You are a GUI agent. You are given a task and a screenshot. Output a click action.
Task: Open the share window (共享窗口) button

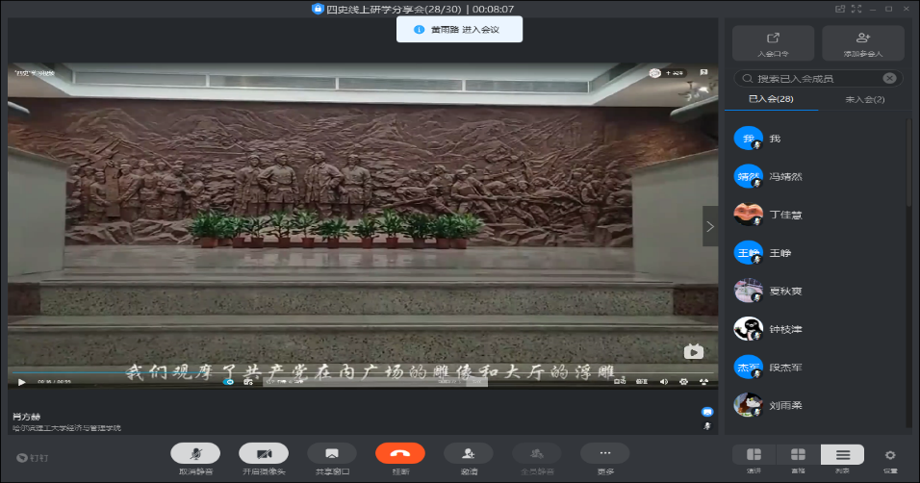tap(332, 454)
